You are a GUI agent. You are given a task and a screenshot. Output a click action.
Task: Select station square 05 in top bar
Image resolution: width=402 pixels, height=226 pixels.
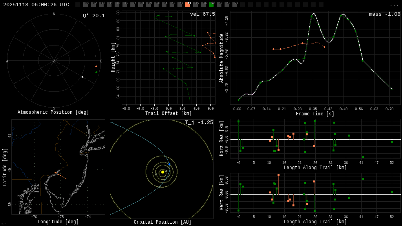pyautogui.click(x=117, y=5)
